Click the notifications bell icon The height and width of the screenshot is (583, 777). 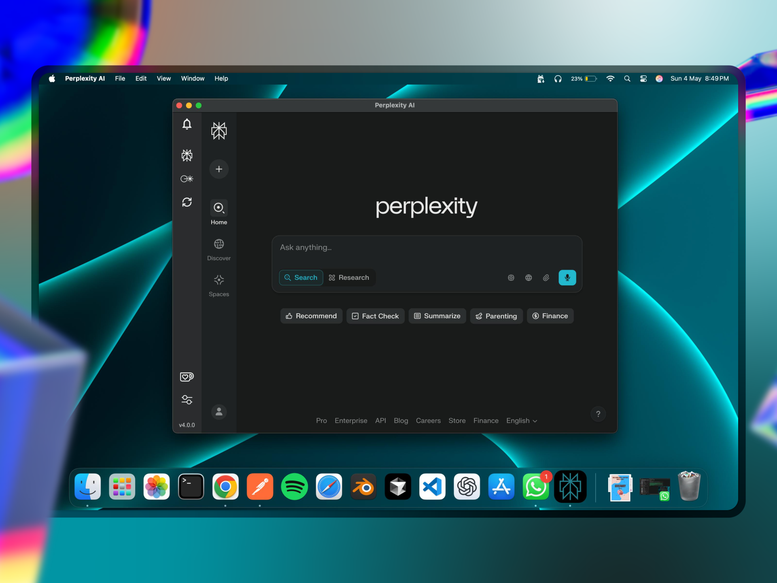187,124
